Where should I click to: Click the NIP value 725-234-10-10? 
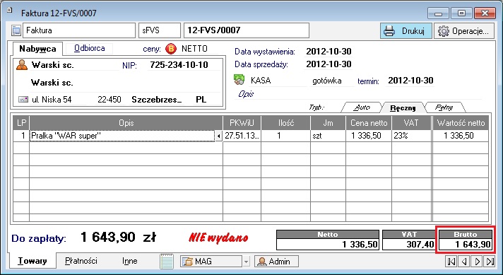(179, 65)
